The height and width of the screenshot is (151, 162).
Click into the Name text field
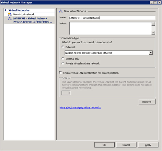click(x=112, y=18)
